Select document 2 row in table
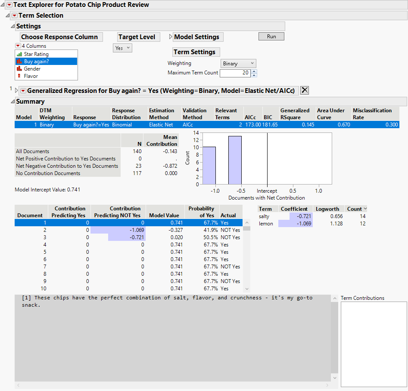This screenshot has height=391, width=408. 129,230
